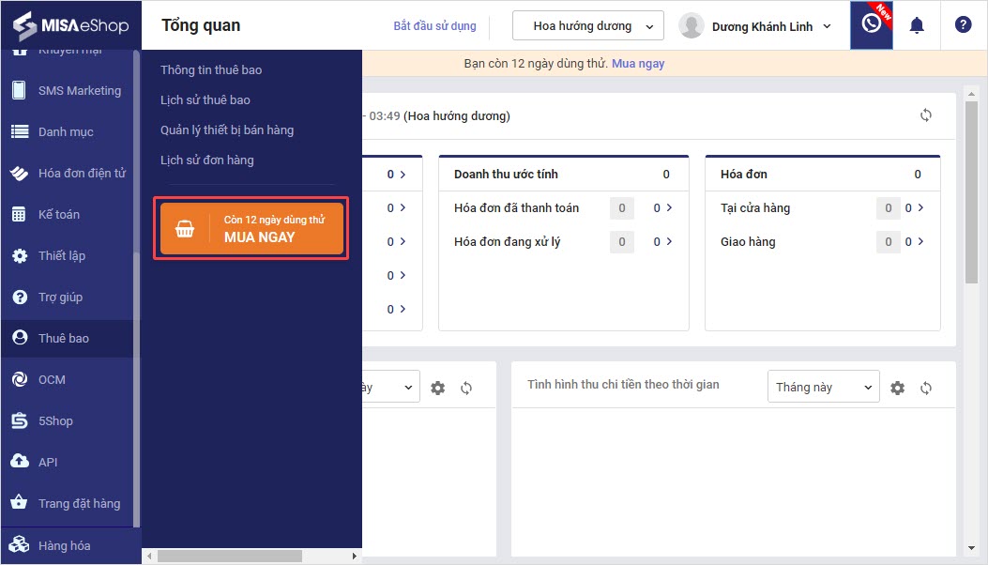Click the Kế toán calculator icon
Image resolution: width=988 pixels, height=565 pixels.
pos(20,214)
